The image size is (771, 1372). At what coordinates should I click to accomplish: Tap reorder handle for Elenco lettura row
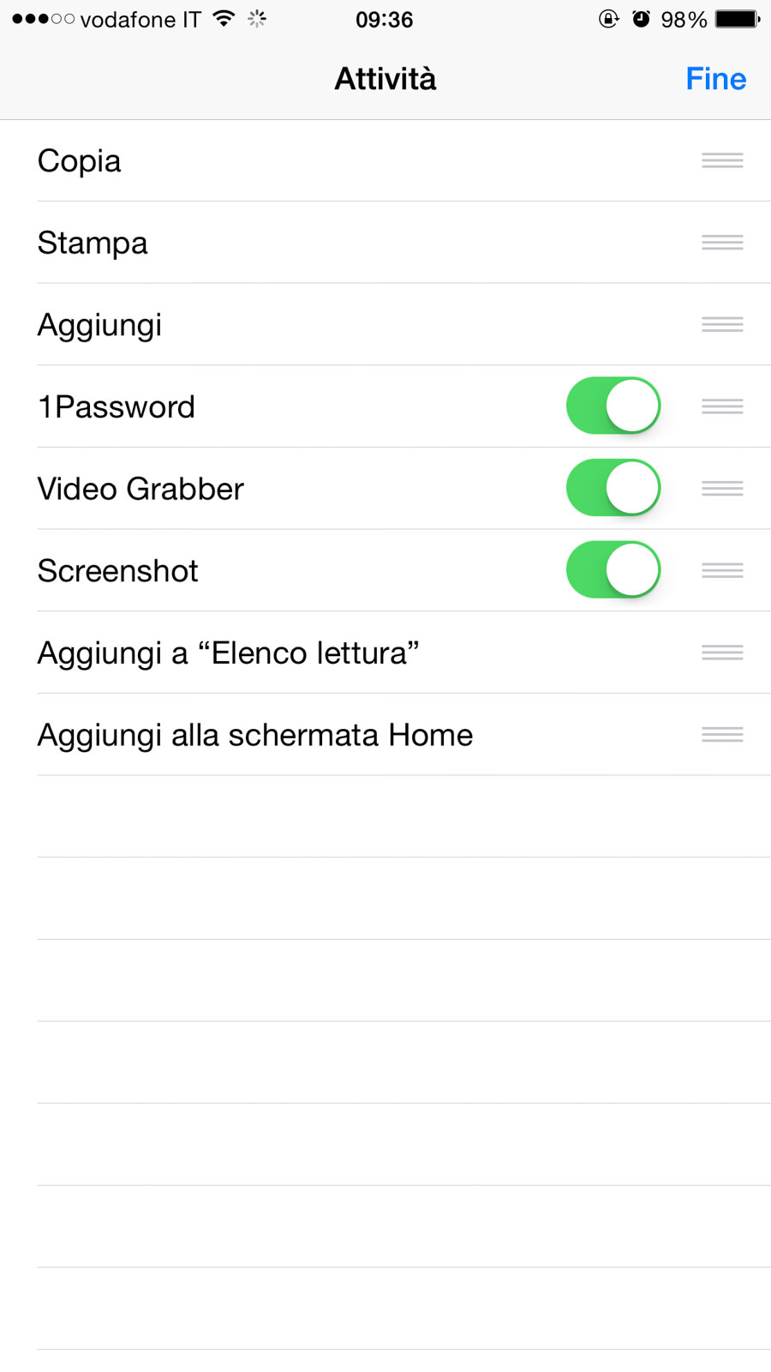pyautogui.click(x=722, y=653)
